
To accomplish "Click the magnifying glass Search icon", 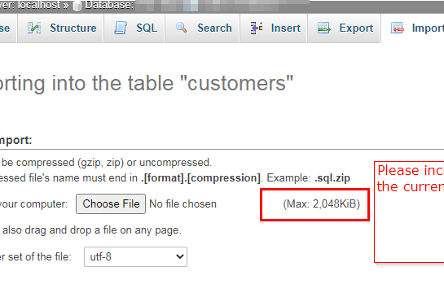I will [x=181, y=28].
